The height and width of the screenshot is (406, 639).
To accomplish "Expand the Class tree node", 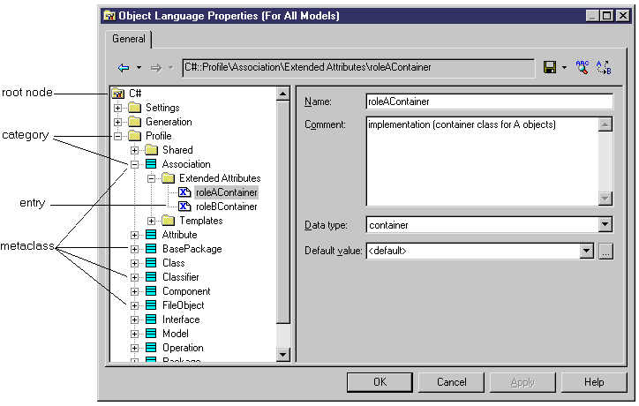I will 134,263.
